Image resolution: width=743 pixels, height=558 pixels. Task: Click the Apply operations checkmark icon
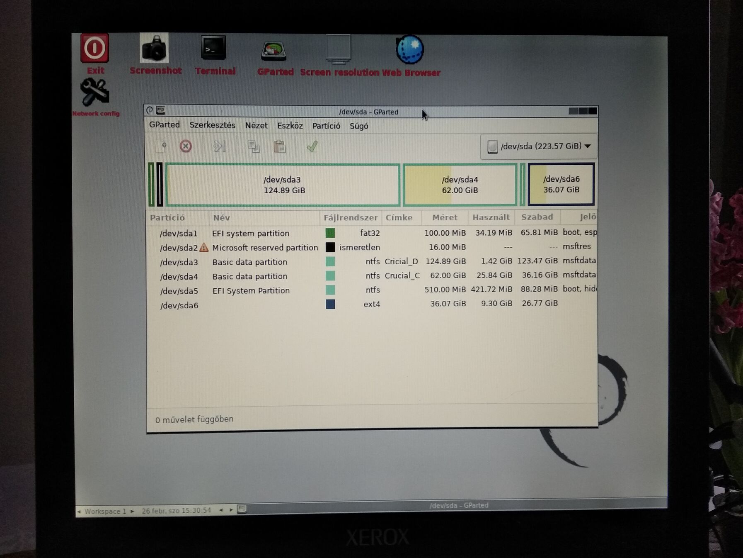[x=312, y=146]
